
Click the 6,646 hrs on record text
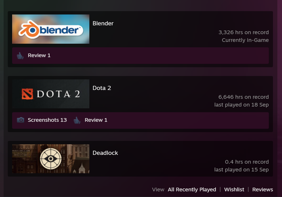tap(244, 97)
